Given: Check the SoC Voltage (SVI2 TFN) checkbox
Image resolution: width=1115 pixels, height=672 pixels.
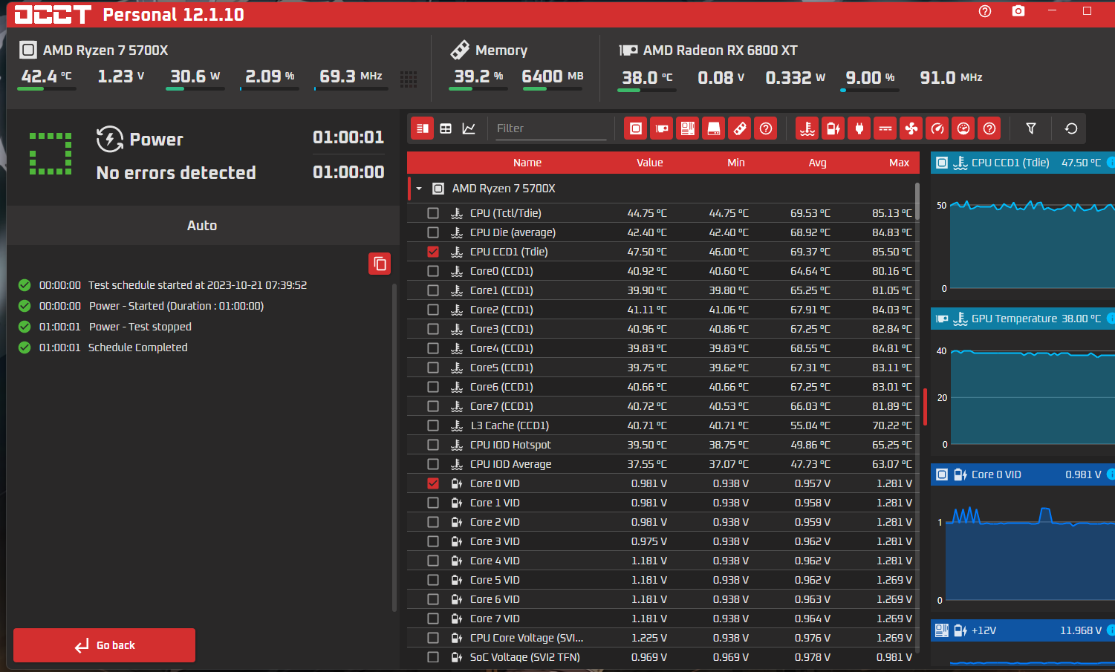Looking at the screenshot, I should tap(433, 657).
